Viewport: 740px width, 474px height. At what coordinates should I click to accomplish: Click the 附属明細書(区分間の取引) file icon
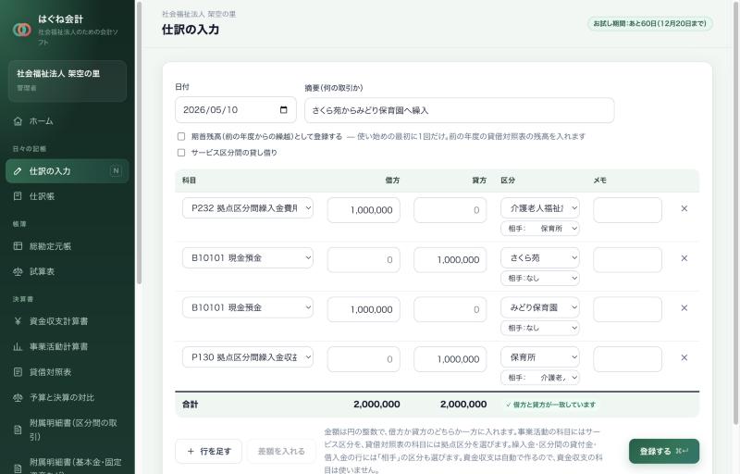[18, 430]
